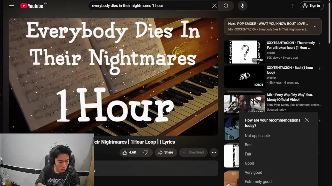Close the recommendations survey

tap(307, 120)
